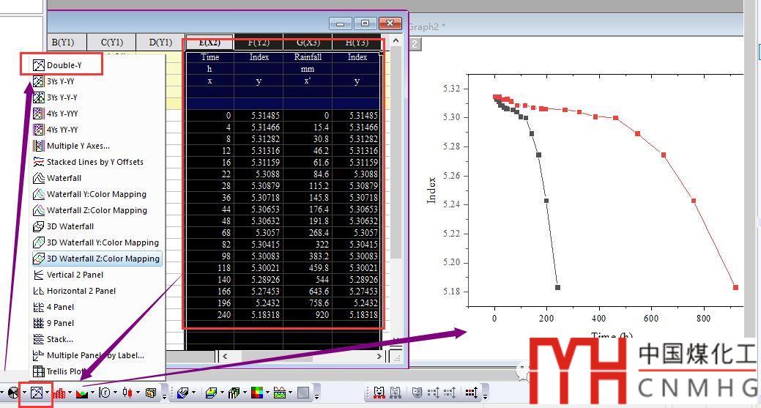Screen dimensions: 761x408
Task: Click the candlestick stock plot icon
Action: [x=128, y=393]
